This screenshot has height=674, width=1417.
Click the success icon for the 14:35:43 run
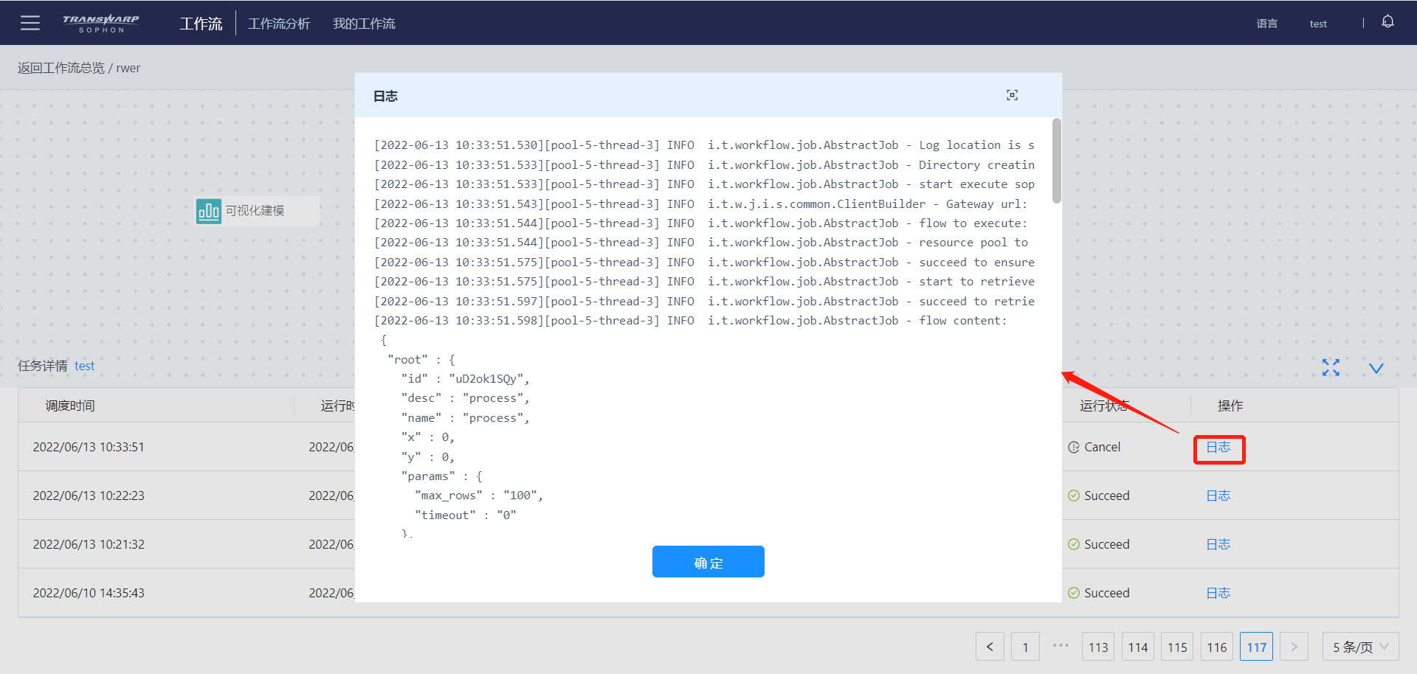click(1074, 593)
